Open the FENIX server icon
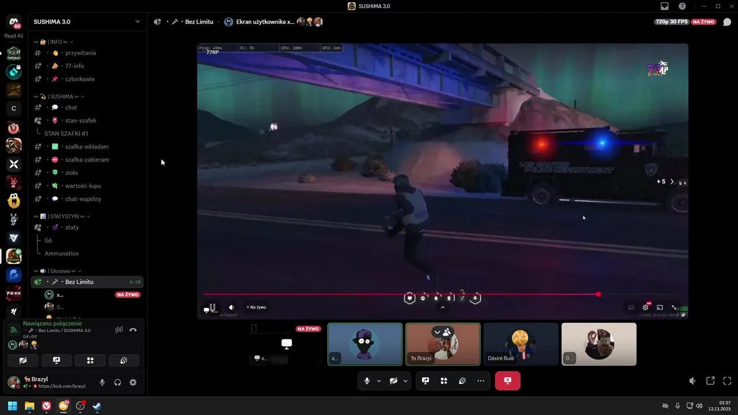The image size is (738, 415). point(14,293)
